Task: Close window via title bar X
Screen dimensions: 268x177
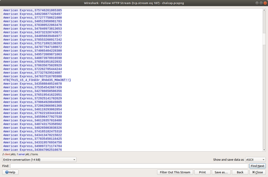Action: point(265,3)
